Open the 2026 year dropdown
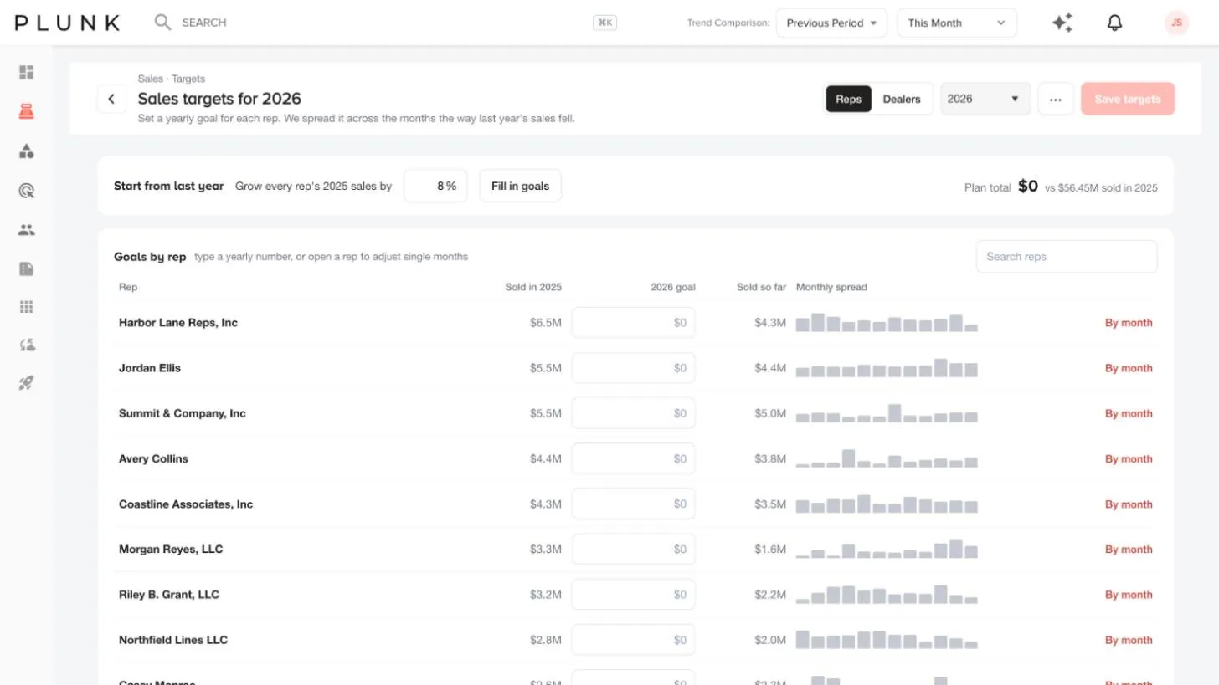1219x685 pixels. tap(985, 99)
